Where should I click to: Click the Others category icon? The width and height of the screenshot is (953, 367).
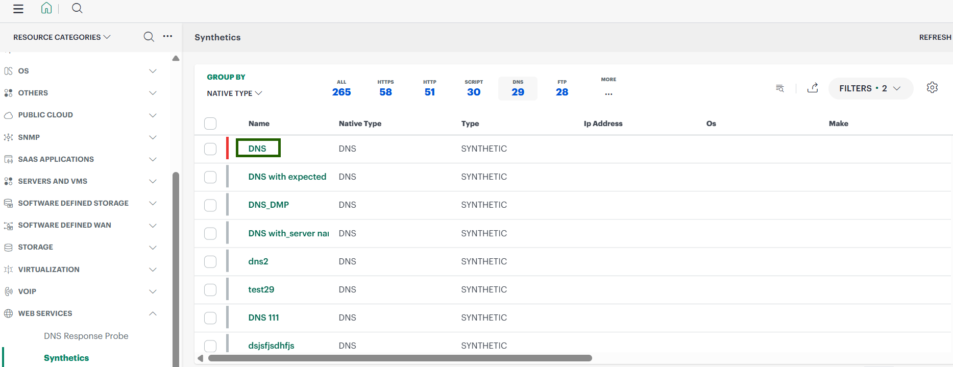(8, 93)
